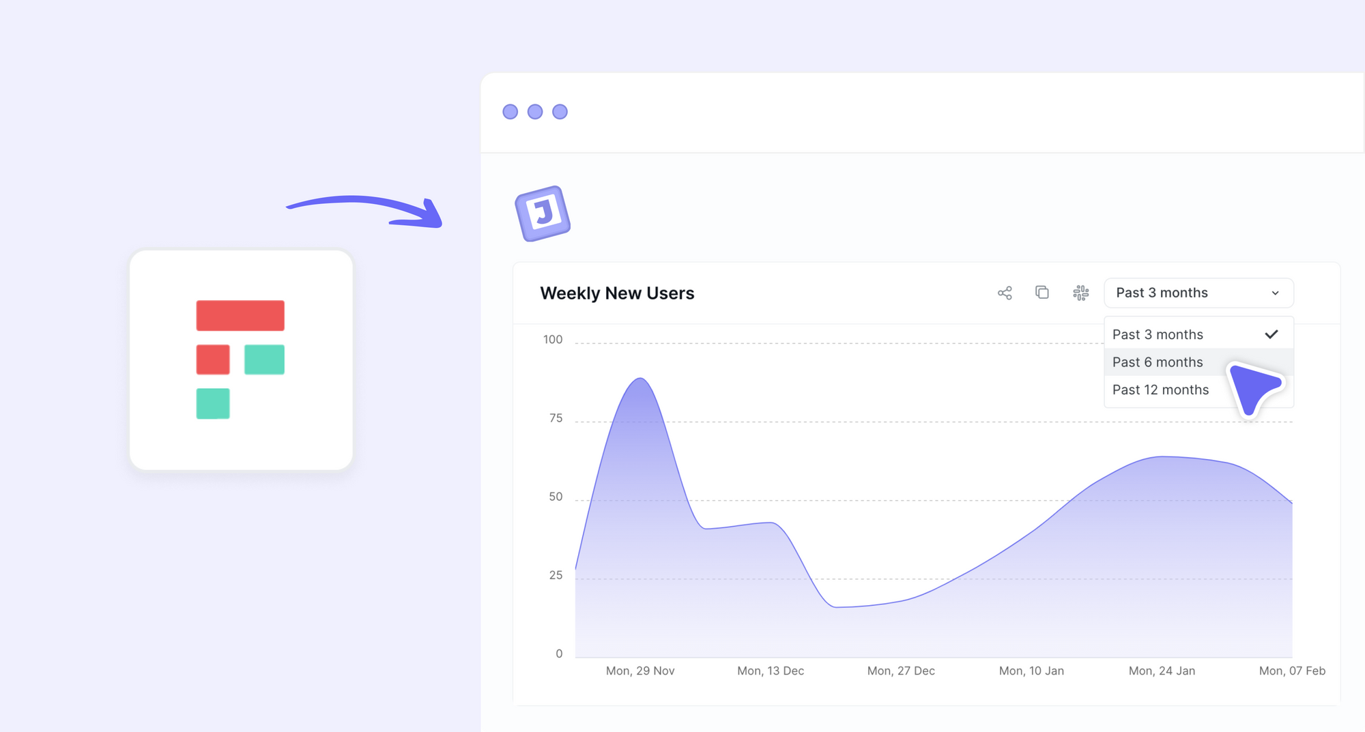
Task: Click the Mon, 29 Nov axis label
Action: (640, 671)
